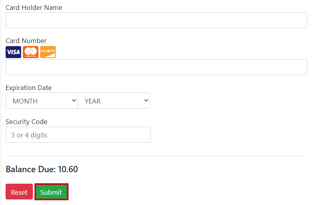
Task: Click the horizontal divider above Balance Due
Action: (156, 156)
